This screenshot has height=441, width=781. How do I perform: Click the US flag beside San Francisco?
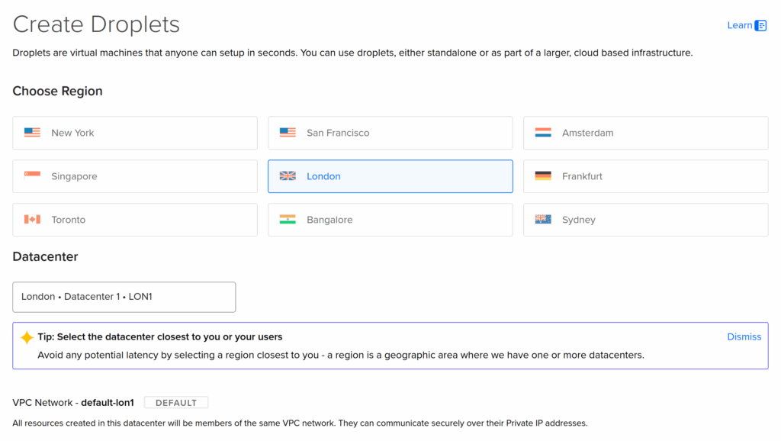click(288, 133)
